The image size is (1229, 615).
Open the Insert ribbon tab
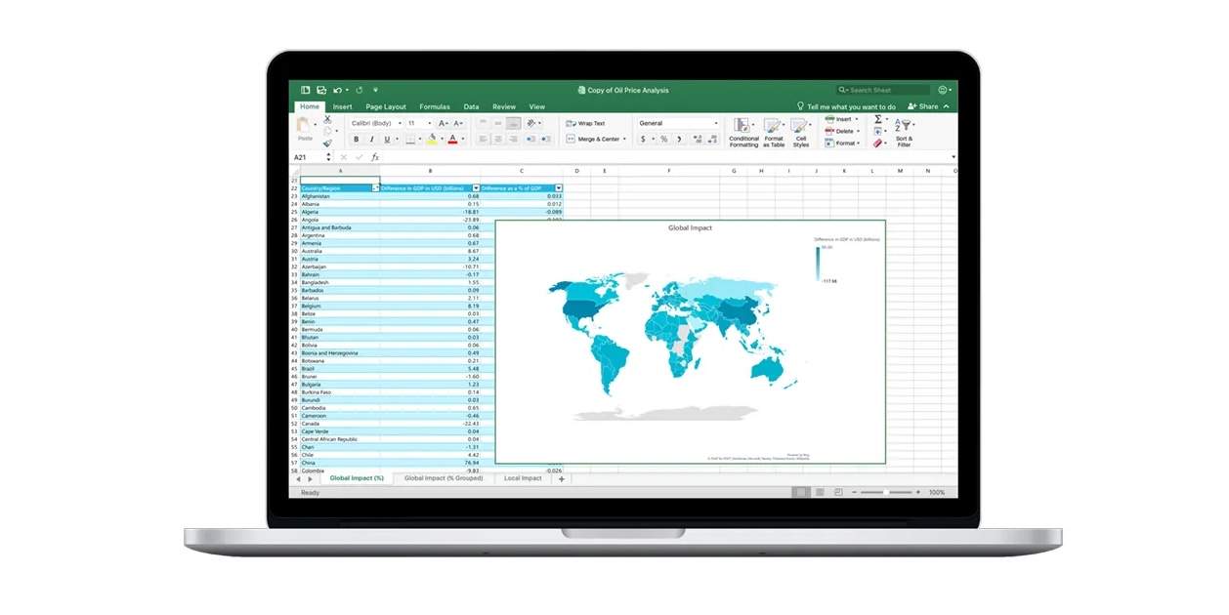342,106
